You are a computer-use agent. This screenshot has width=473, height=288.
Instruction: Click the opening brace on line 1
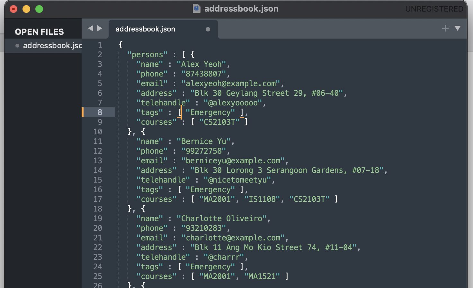(x=120, y=45)
